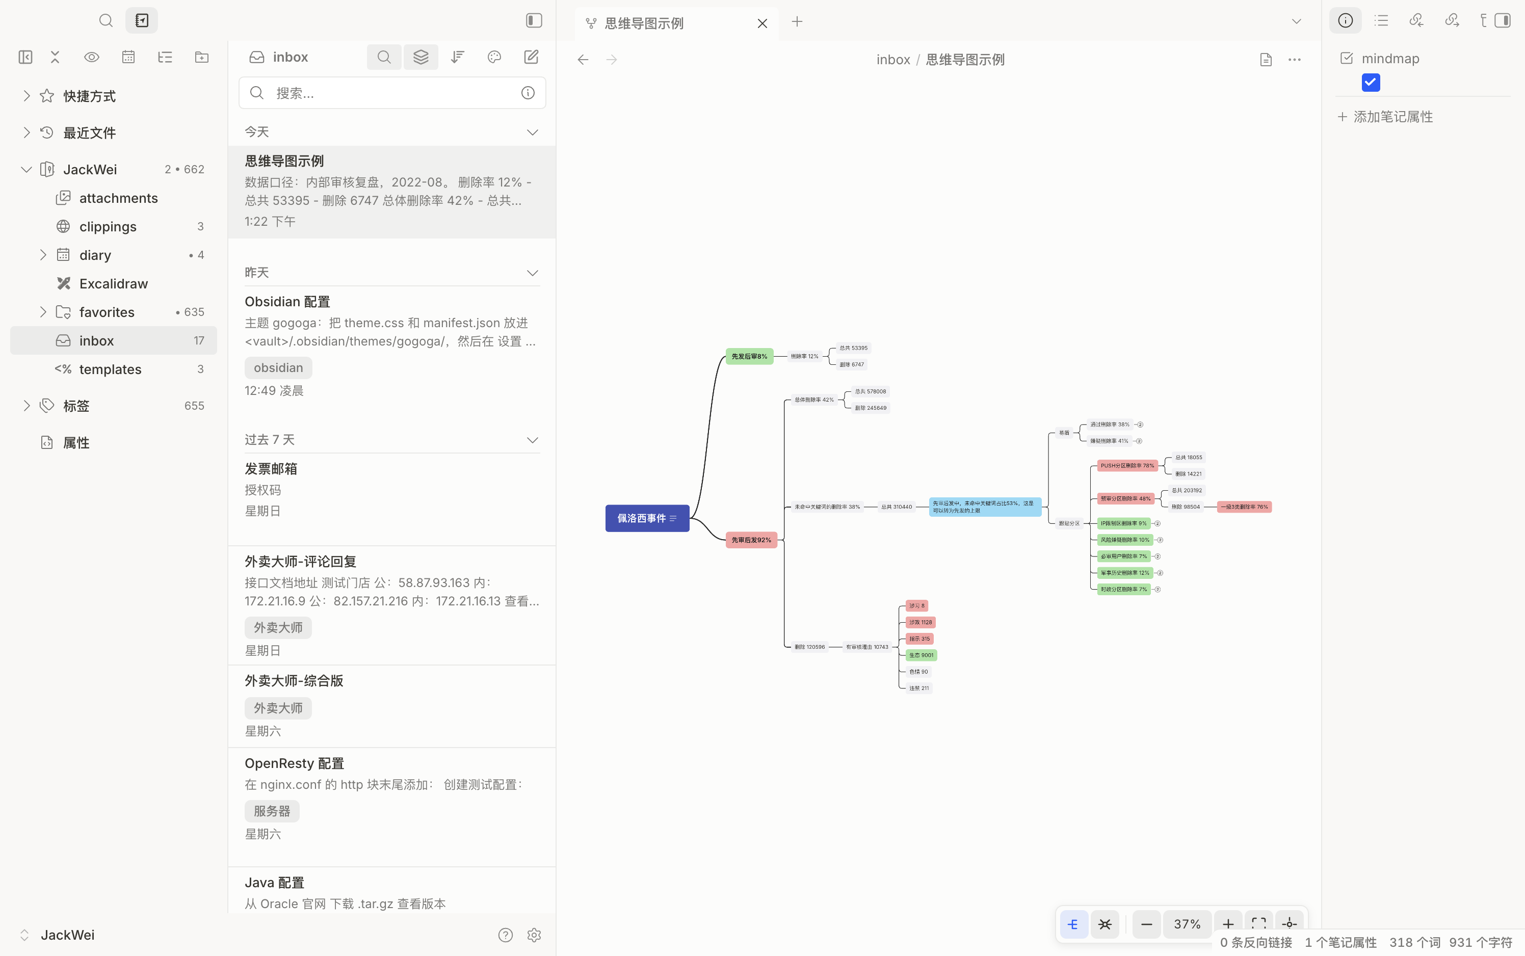Image resolution: width=1525 pixels, height=956 pixels.
Task: Click the Notebook Navigator icon in the top ribbon
Action: tap(142, 21)
